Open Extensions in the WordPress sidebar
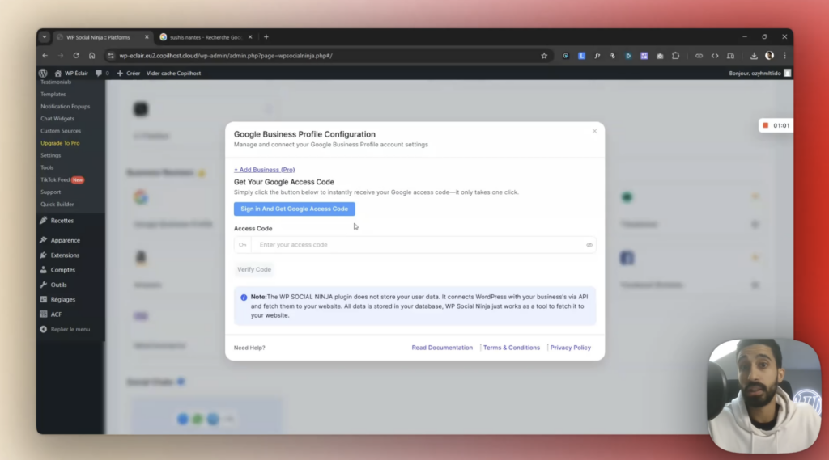 65,255
